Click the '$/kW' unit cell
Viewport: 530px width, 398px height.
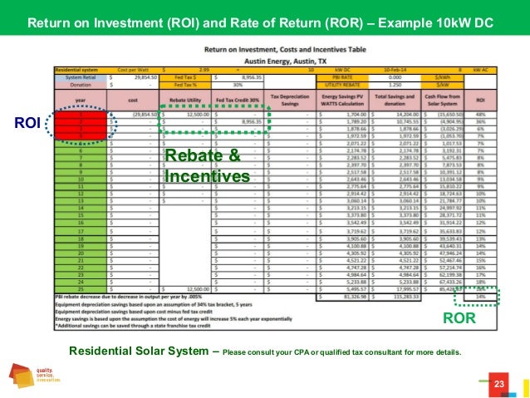point(442,85)
